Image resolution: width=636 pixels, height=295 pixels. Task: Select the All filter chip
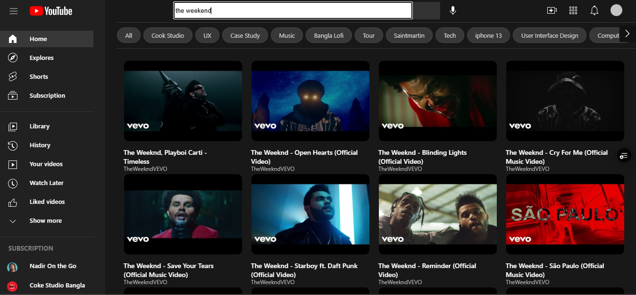tap(129, 35)
